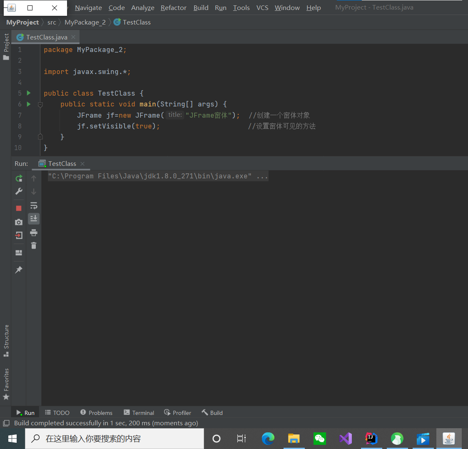
Task: Open the Analyze menu
Action: (x=143, y=8)
